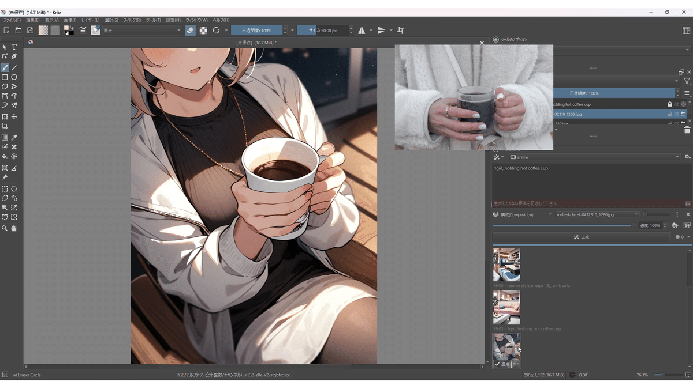Open the AI generation settings gear
Viewport: 693px width, 389px height.
tap(687, 157)
